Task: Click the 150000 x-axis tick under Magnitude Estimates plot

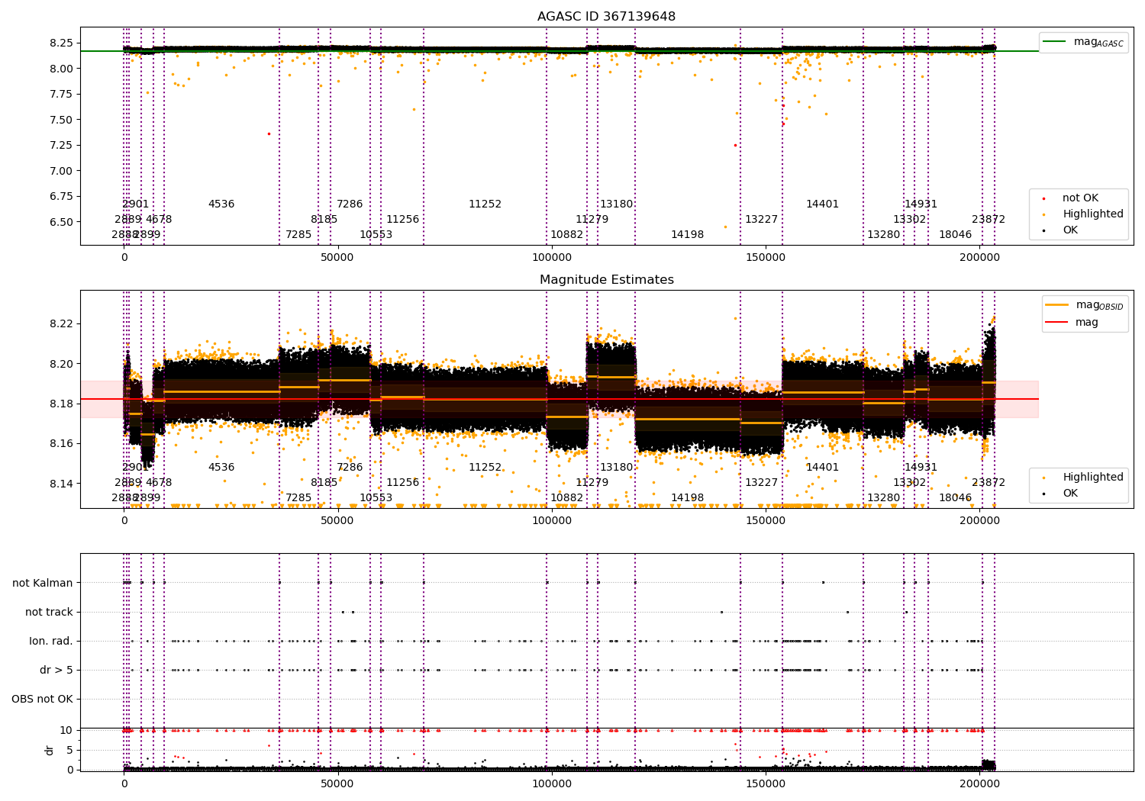Action: click(765, 520)
